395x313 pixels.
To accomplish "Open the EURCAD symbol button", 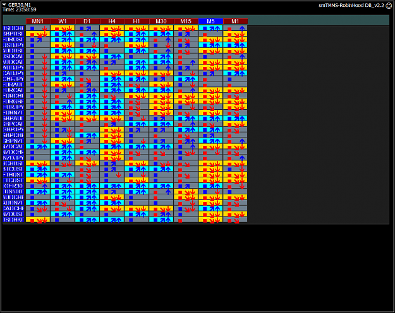I will 14,90.
